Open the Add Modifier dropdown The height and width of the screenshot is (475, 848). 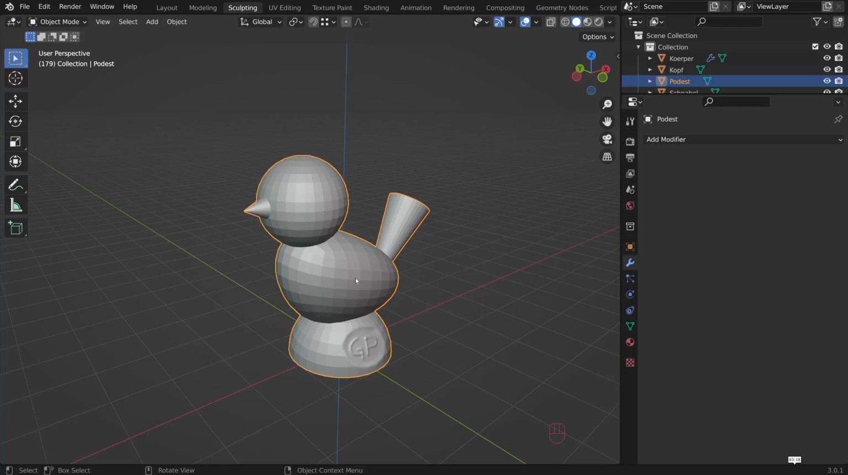(744, 140)
